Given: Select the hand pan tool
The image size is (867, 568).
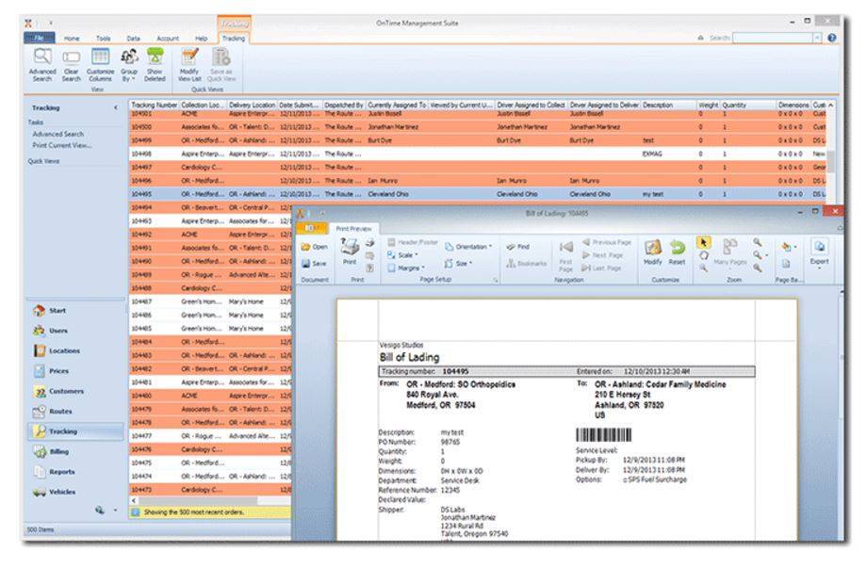Looking at the screenshot, I should (703, 255).
